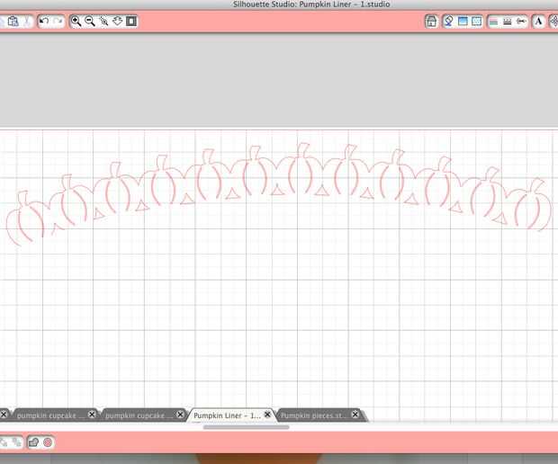Click the horizontal scrollbar below the tabs

(x=247, y=427)
